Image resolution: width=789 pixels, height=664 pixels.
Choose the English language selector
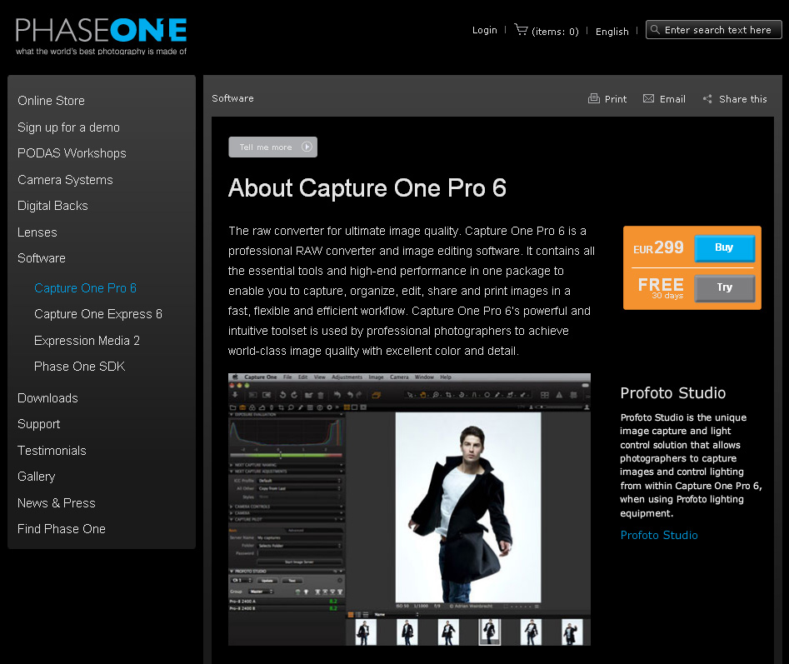click(612, 31)
